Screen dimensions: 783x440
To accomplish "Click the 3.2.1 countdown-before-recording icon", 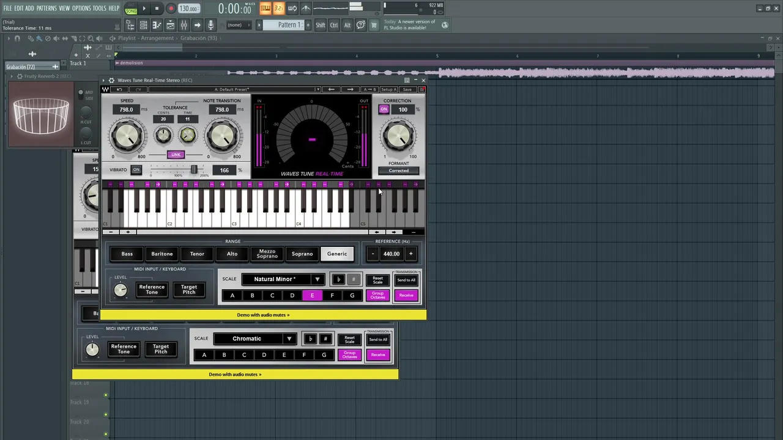I will (x=279, y=8).
